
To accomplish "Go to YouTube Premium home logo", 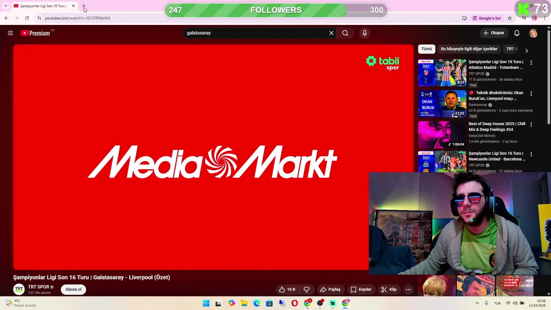I will coord(35,33).
